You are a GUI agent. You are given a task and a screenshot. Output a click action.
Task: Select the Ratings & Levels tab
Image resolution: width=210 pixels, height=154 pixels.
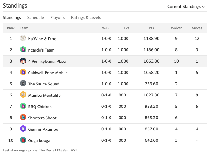coord(86,18)
